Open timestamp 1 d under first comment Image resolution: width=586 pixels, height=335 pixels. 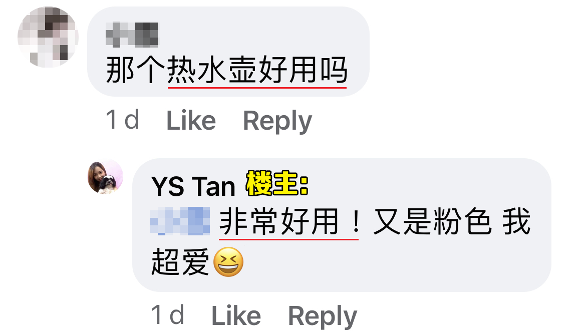[x=123, y=120]
